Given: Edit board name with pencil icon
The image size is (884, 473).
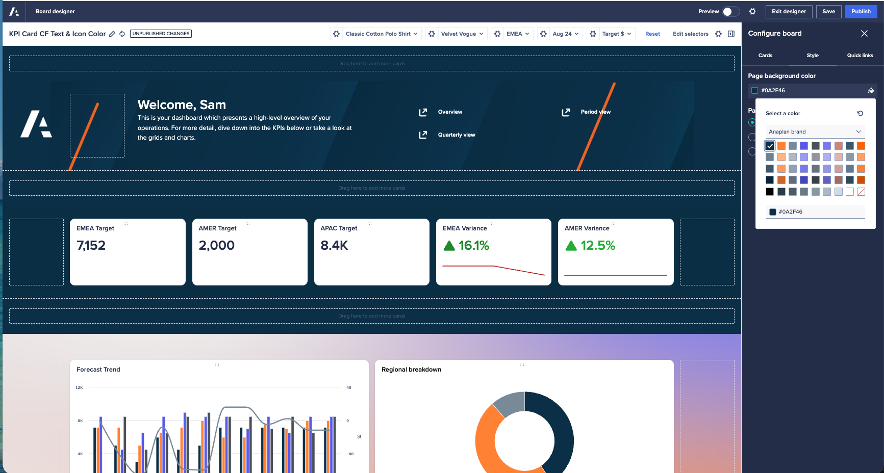Looking at the screenshot, I should click(112, 34).
